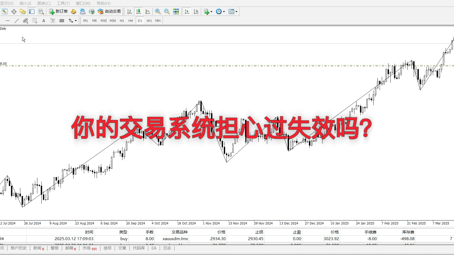This screenshot has height=255, width=454.
Task: Open the 图表(C) charts menu
Action: [x=44, y=3]
